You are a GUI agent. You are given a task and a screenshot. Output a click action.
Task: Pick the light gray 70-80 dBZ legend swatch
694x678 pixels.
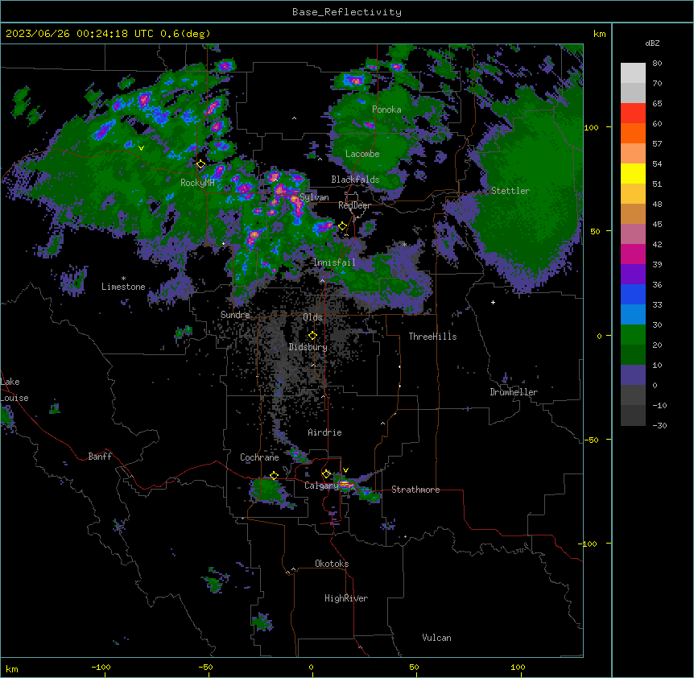[x=633, y=73]
